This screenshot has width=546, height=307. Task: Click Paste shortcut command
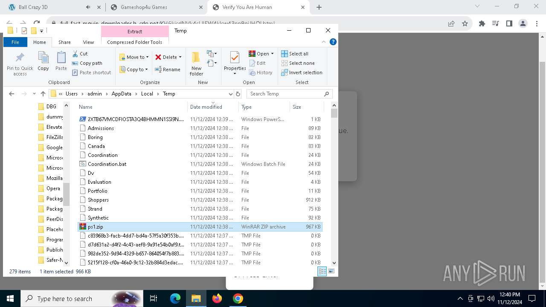pyautogui.click(x=91, y=72)
